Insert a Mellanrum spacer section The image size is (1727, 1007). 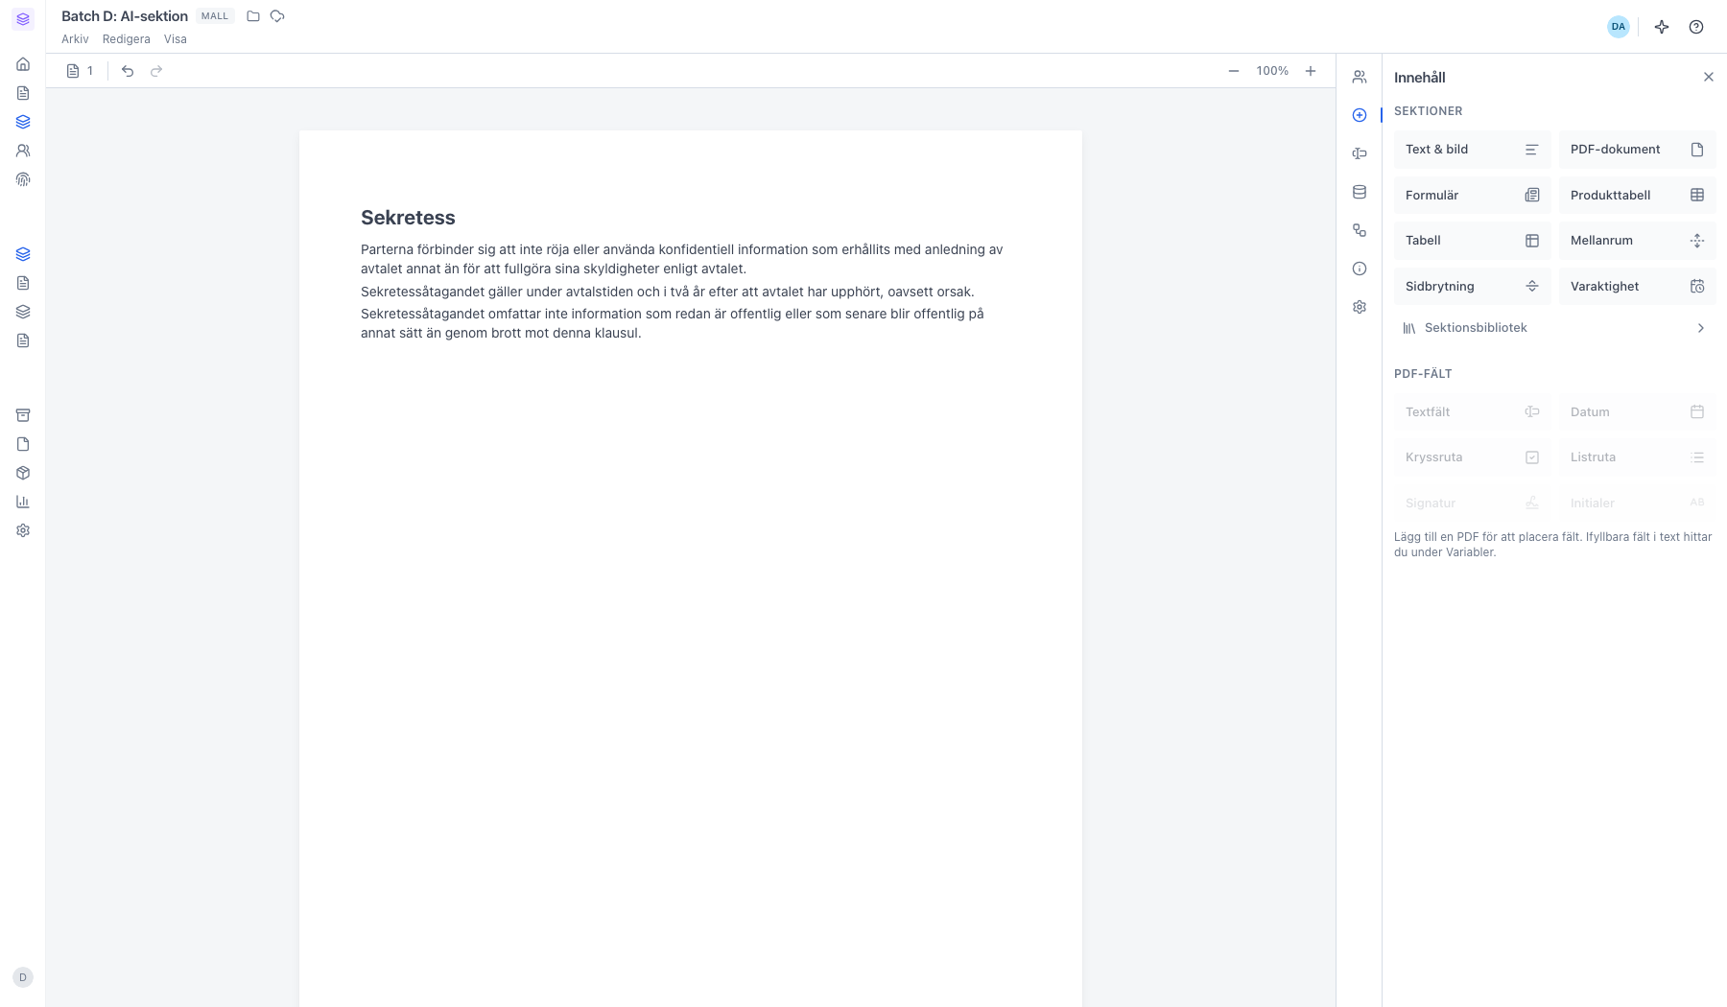[x=1638, y=241]
